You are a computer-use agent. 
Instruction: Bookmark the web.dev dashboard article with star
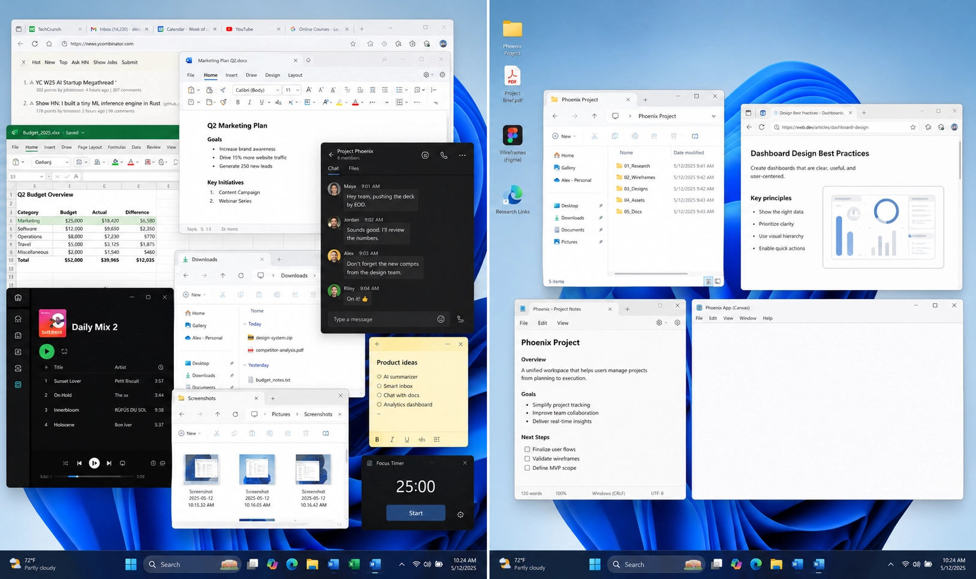[x=913, y=127]
